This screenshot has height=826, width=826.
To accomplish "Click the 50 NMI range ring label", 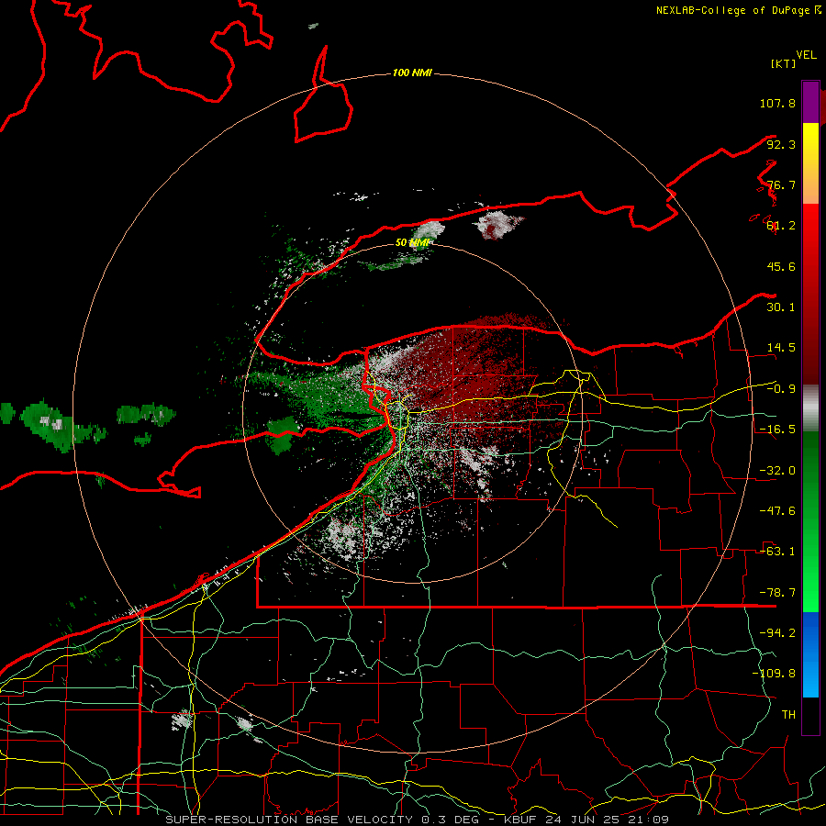I will click(412, 242).
